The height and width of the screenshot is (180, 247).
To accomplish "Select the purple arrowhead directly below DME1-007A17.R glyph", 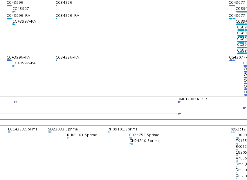I will (179, 114).
